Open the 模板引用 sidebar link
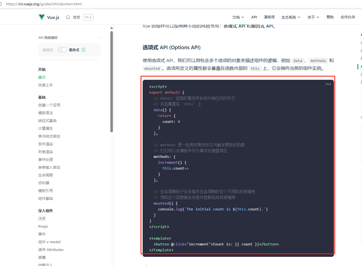 click(x=46, y=191)
